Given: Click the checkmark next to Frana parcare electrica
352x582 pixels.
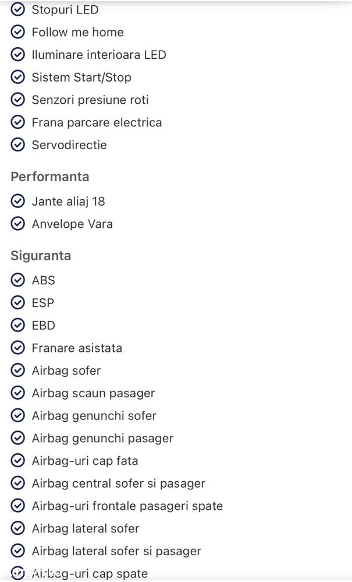Looking at the screenshot, I should 17,122.
